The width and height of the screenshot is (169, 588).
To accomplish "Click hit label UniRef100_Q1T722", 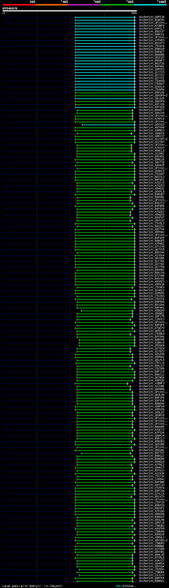I will coord(152,75).
